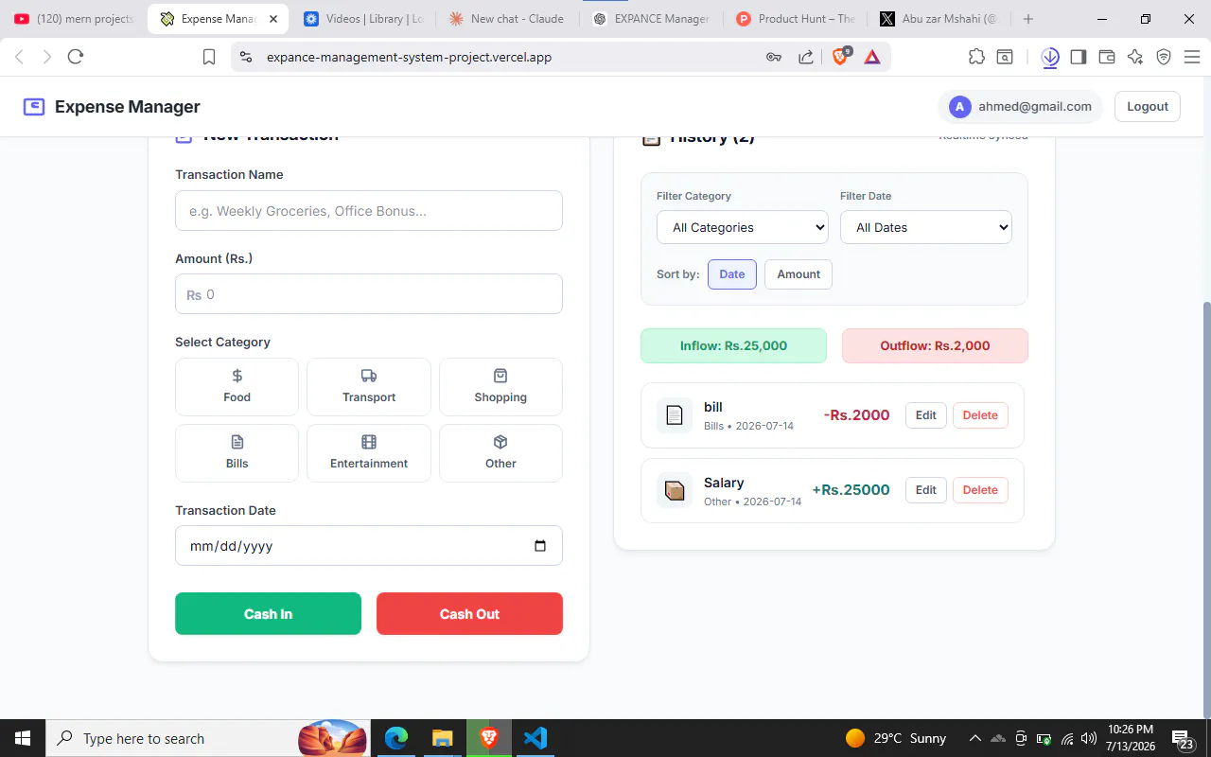The width and height of the screenshot is (1211, 757).
Task: Expand the All Categories filter dropdown
Action: 743,227
